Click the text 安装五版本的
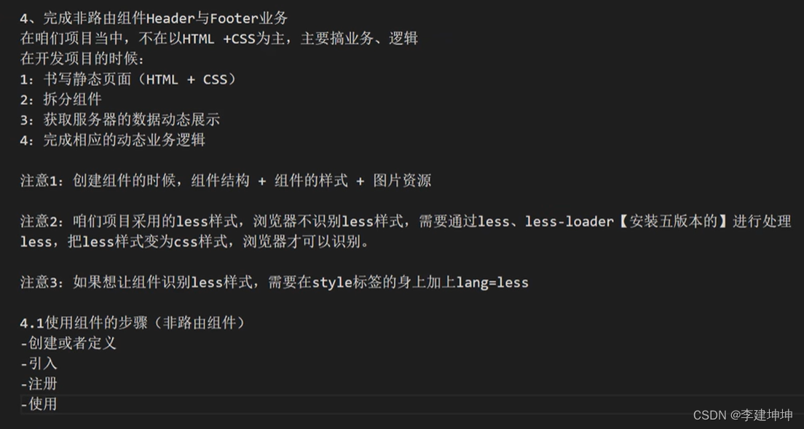The height and width of the screenshot is (429, 804). pyautogui.click(x=673, y=221)
